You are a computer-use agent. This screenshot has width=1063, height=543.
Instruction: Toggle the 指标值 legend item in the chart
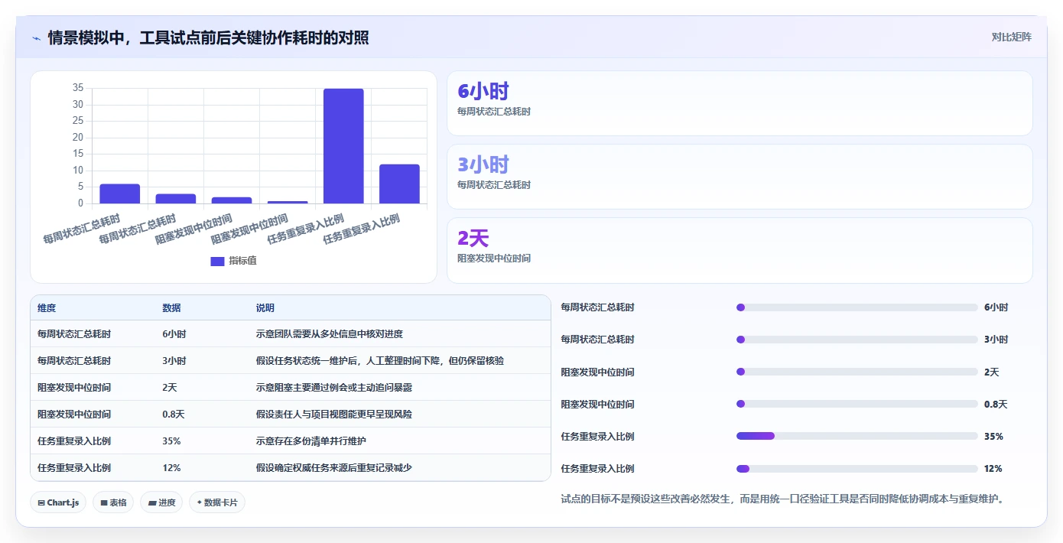pos(233,261)
